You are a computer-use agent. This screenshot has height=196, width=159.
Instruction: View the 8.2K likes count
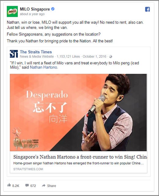(x=16, y=186)
